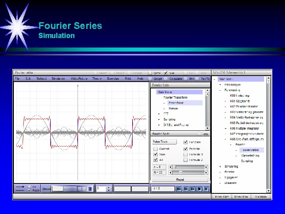This screenshot has height=214, width=285.
Task: Expand the Introduksjon tree node
Action: pos(220,85)
